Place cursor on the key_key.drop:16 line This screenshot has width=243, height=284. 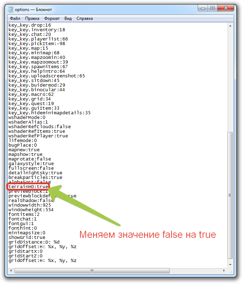30,25
